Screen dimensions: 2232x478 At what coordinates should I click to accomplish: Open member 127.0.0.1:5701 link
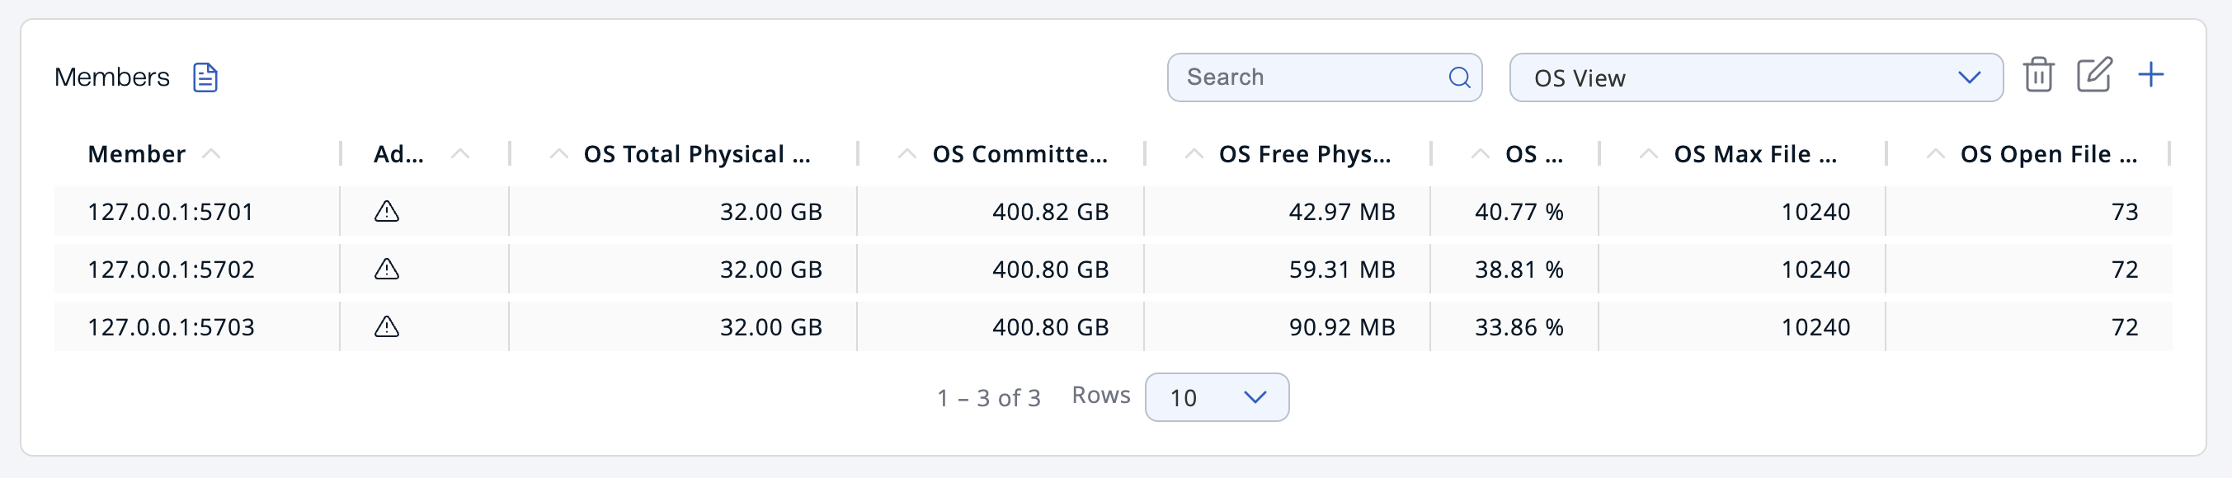click(x=171, y=212)
